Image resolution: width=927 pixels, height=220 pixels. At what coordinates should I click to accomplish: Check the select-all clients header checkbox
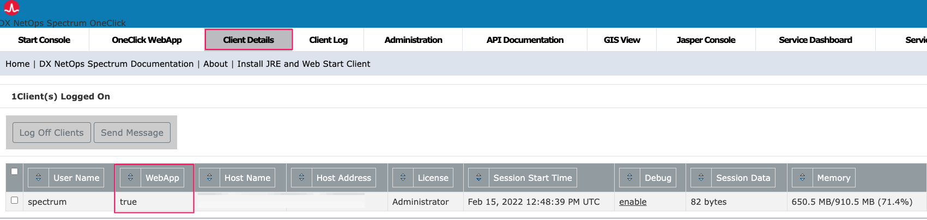15,172
